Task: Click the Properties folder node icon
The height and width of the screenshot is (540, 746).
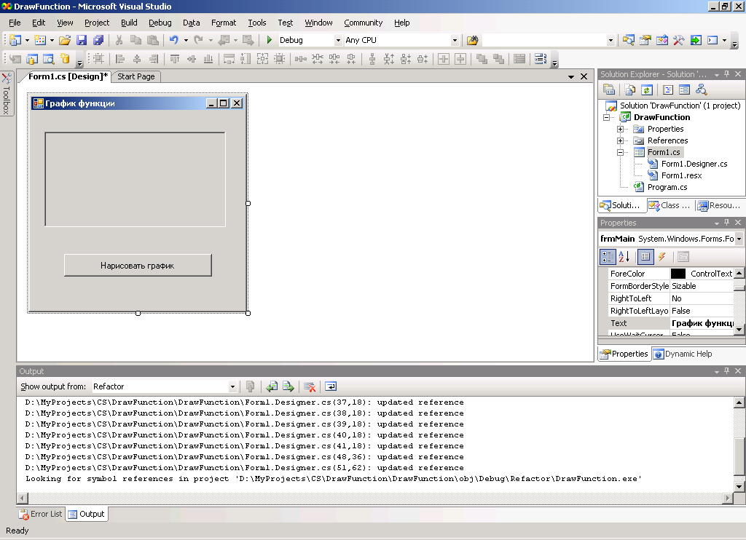Action: (x=638, y=129)
